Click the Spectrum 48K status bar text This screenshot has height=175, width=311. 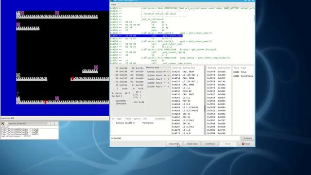[x=7, y=118]
